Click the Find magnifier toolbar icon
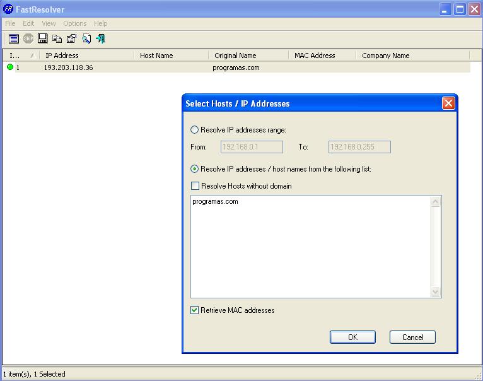Viewport: 483px width, 381px height. click(x=86, y=39)
